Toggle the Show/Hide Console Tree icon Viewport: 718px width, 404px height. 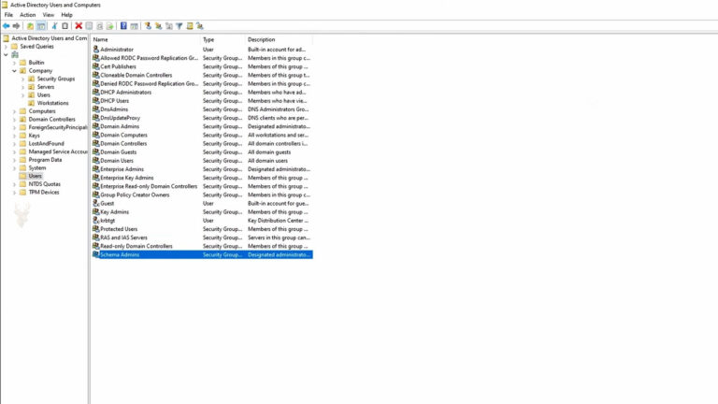41,26
